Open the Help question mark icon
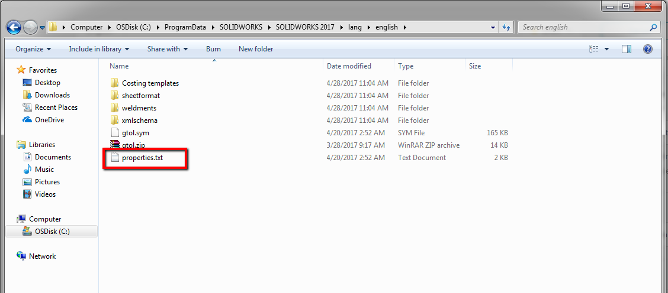This screenshot has width=668, height=293. click(x=647, y=49)
